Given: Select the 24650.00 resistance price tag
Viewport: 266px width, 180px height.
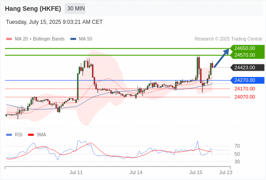Looking at the screenshot, I should tap(245, 48).
